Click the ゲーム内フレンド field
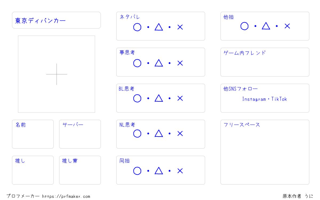Viewport: 320px width, 200px height. click(x=265, y=62)
